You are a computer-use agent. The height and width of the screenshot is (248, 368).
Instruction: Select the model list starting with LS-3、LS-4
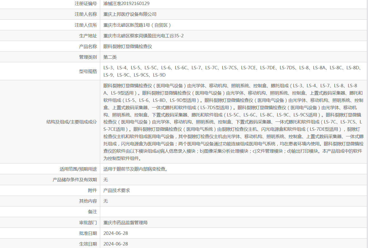pos(233,71)
